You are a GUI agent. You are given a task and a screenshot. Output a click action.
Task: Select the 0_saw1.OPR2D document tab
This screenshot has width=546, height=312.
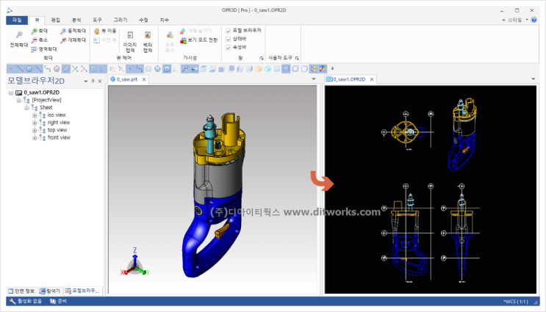349,79
